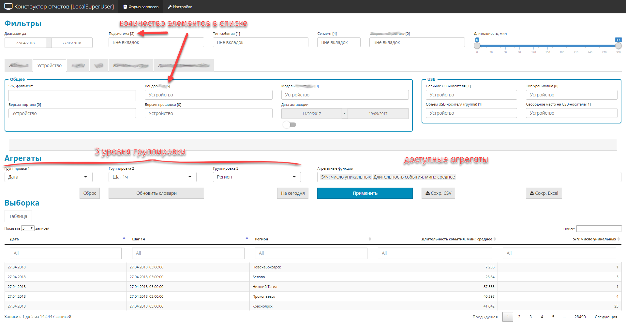This screenshot has height=329, width=626.
Task: Open the Сегмент [4] selection list
Action: point(339,42)
